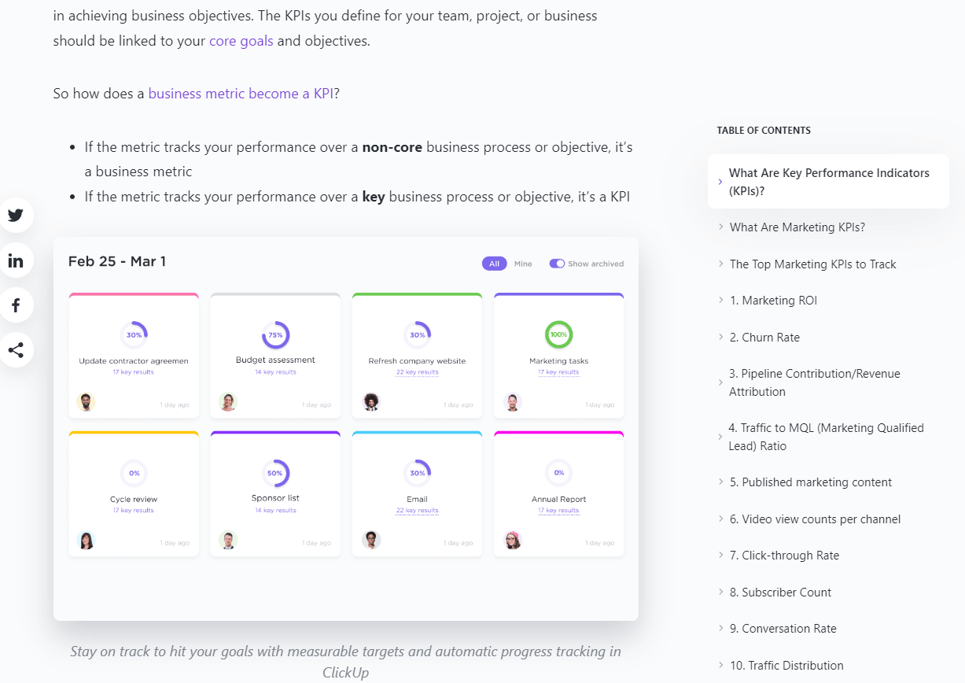This screenshot has height=683, width=965.
Task: Click the avatar on Annual Report card
Action: (x=512, y=541)
